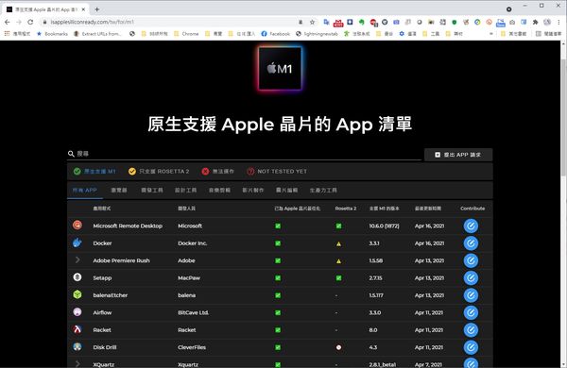The width and height of the screenshot is (567, 368).
Task: Open Contribute for balenaEtcher row
Action: click(471, 295)
